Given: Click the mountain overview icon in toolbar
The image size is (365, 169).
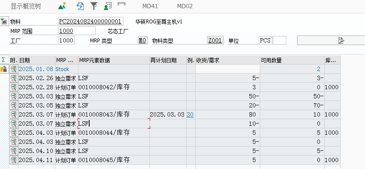Looking at the screenshot, I should pos(62,6).
